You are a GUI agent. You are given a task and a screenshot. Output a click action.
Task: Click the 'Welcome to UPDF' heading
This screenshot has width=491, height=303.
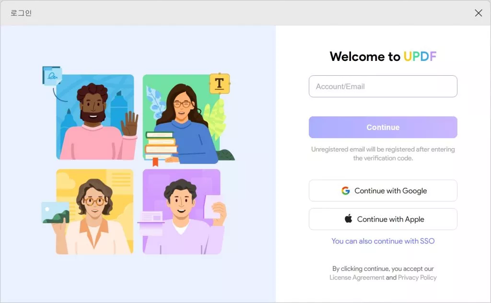click(383, 57)
